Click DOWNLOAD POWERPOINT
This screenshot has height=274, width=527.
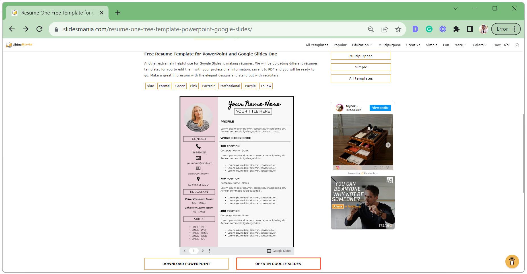pyautogui.click(x=186, y=264)
